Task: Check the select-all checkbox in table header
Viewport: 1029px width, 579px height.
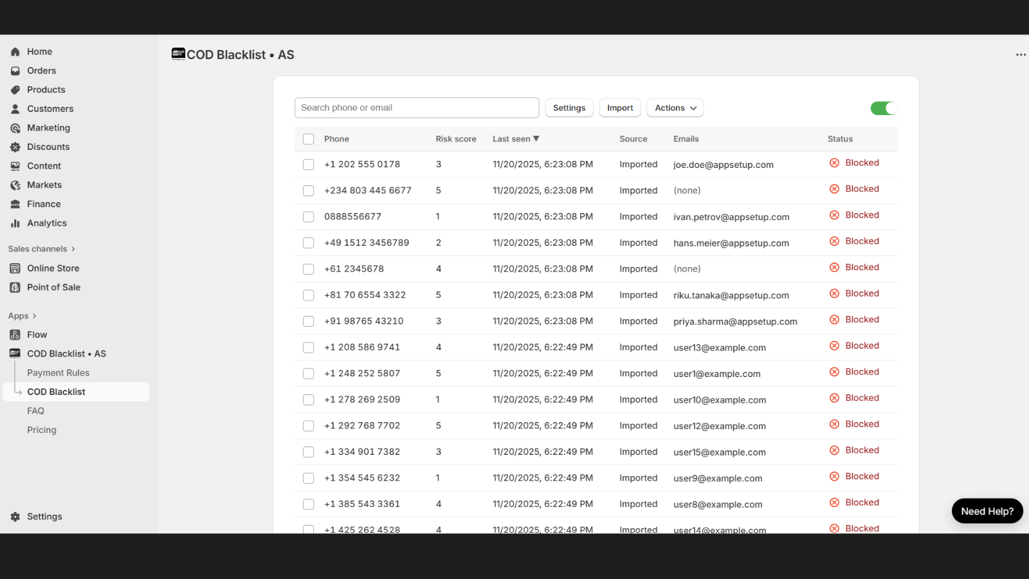Action: [x=309, y=139]
